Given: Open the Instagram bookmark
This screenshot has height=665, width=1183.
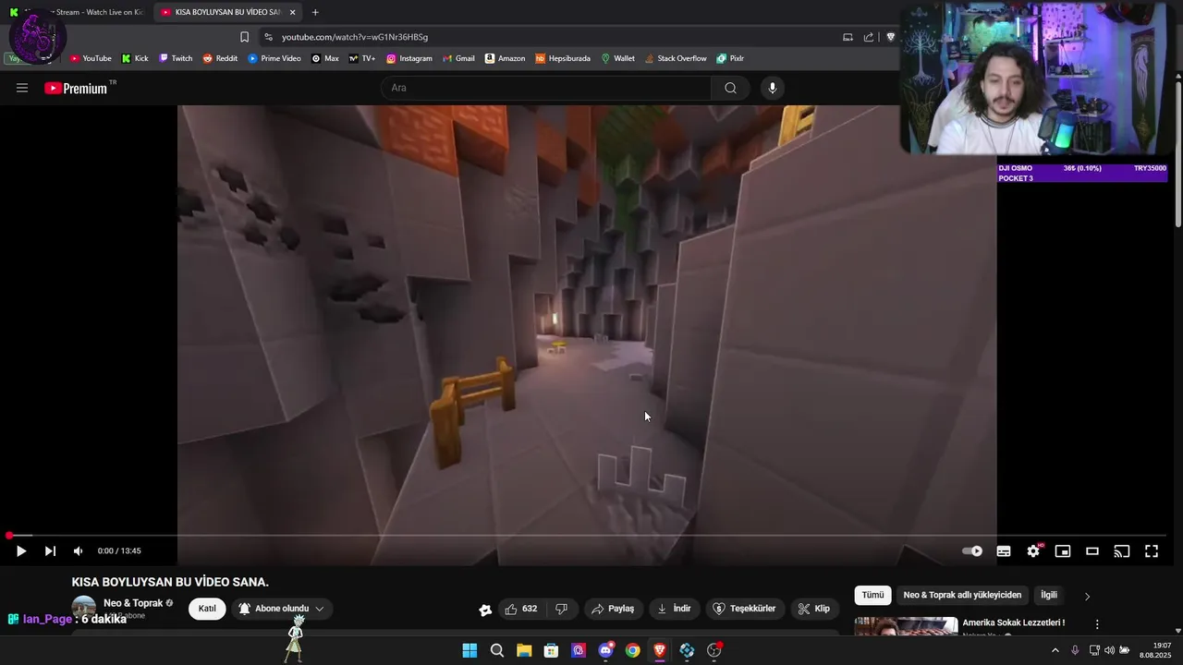Looking at the screenshot, I should (x=409, y=58).
